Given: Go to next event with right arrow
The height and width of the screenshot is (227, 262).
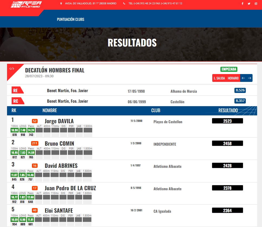Looking at the screenshot, I should pos(250,78).
